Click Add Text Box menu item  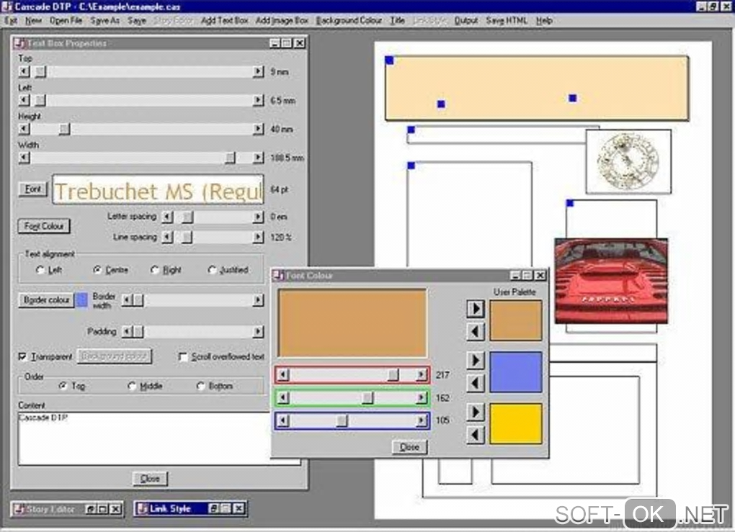pyautogui.click(x=225, y=21)
